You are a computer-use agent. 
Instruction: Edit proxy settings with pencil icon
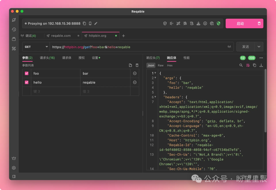tap(96, 24)
